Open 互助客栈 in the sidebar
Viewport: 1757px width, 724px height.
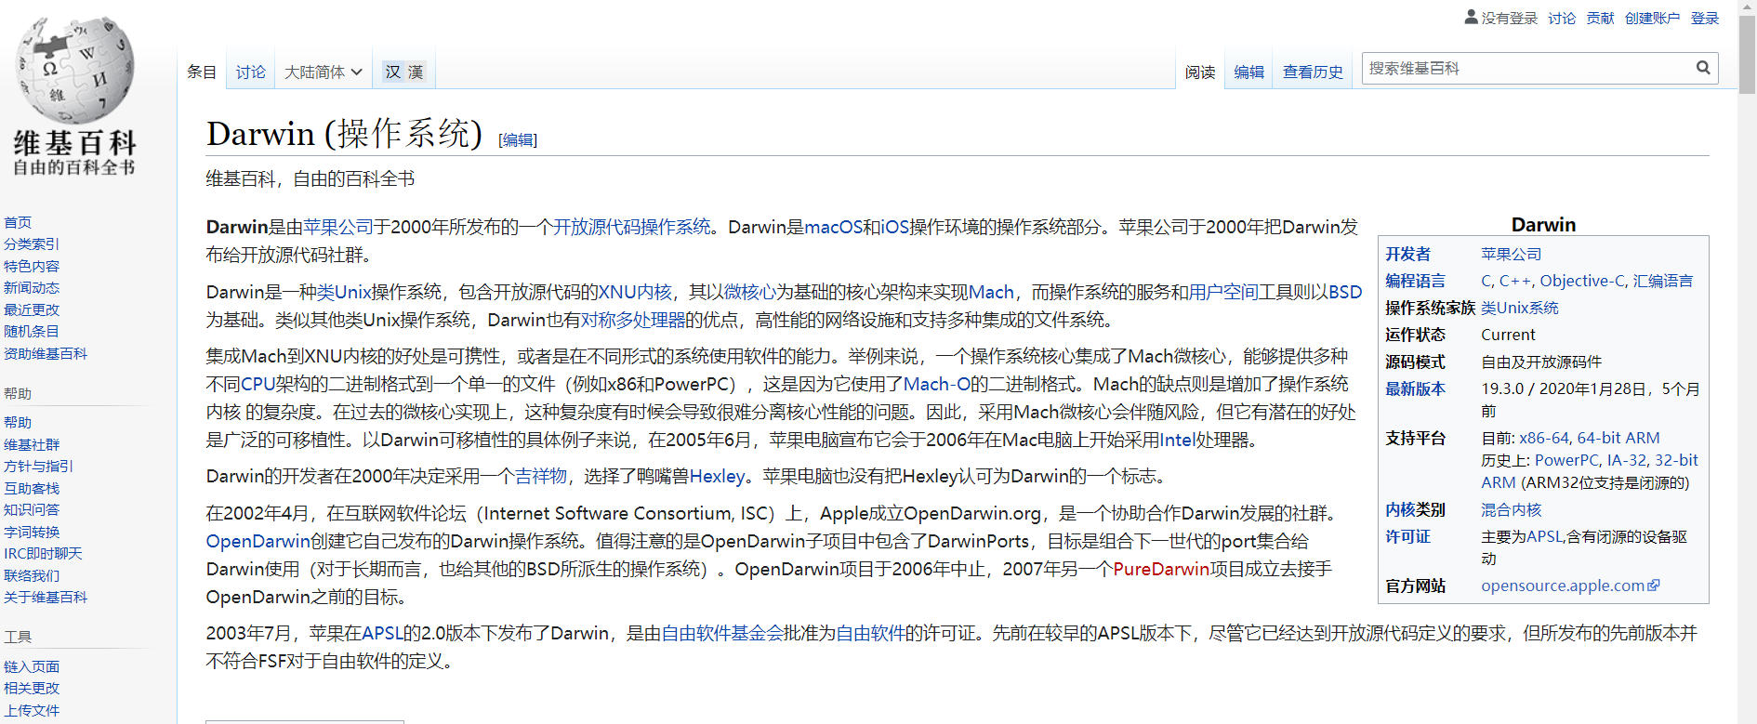32,488
